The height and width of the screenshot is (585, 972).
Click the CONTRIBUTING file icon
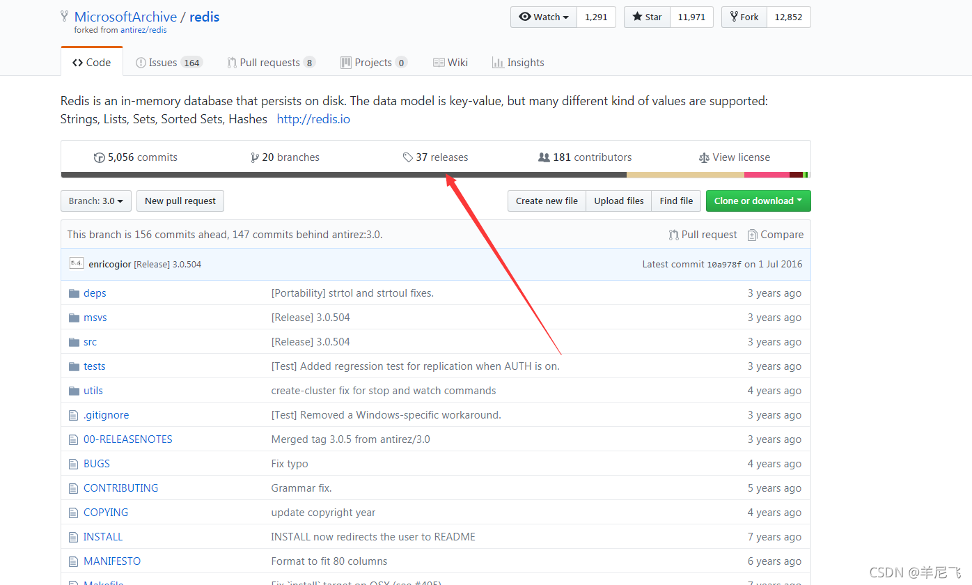point(74,488)
